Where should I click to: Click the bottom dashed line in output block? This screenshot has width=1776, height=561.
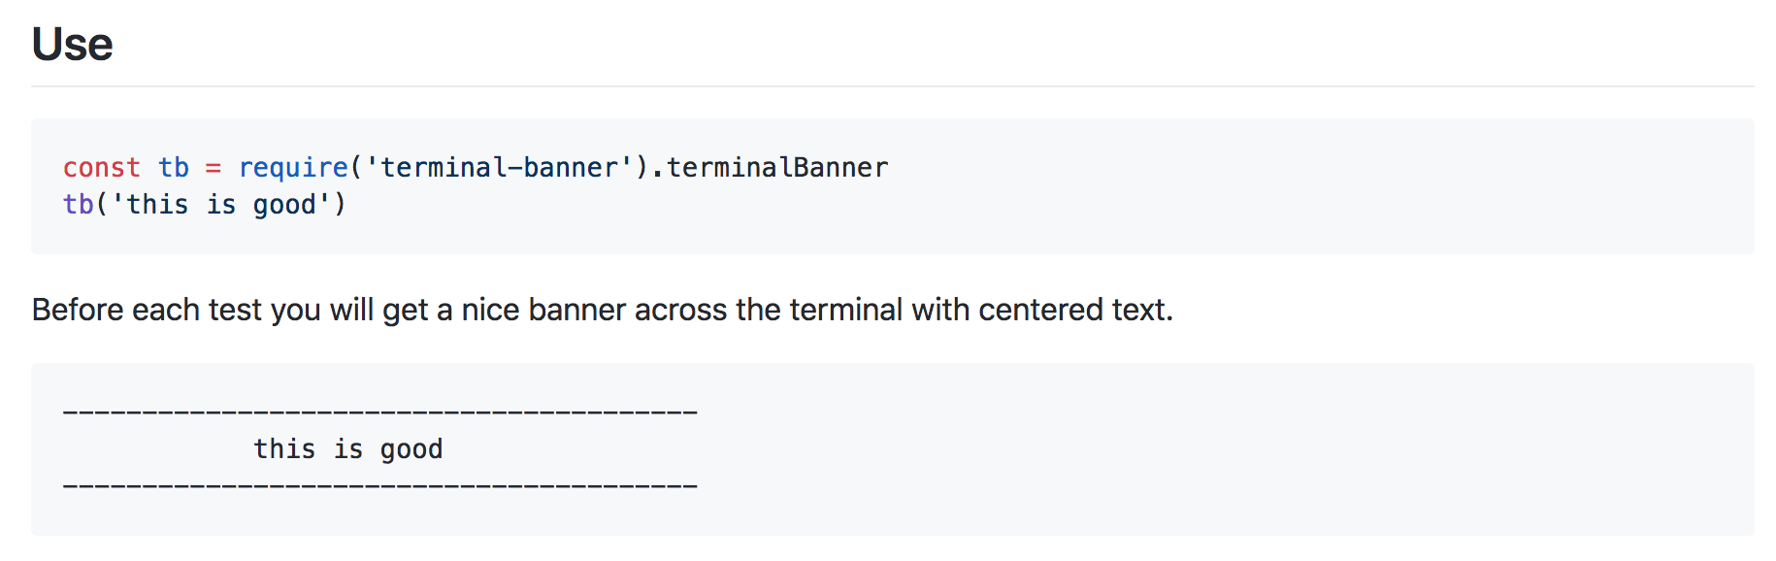(x=380, y=485)
